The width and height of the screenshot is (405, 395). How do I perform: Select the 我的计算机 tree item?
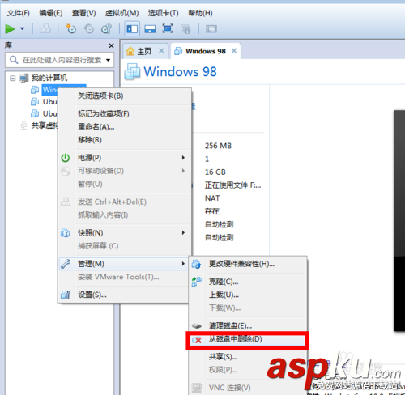49,78
